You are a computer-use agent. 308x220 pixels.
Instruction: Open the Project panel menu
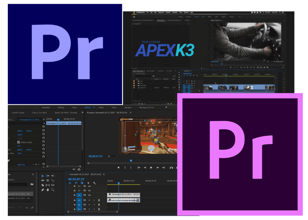click(x=33, y=174)
